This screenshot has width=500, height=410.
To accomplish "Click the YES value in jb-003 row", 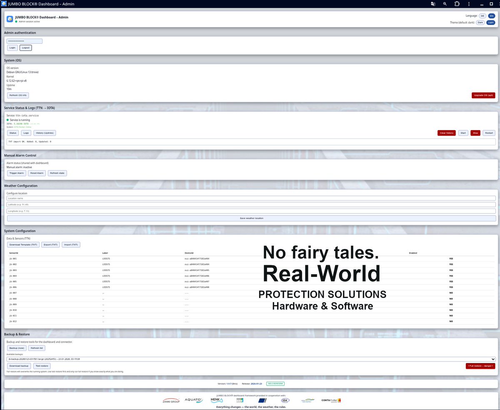I will click(451, 270).
